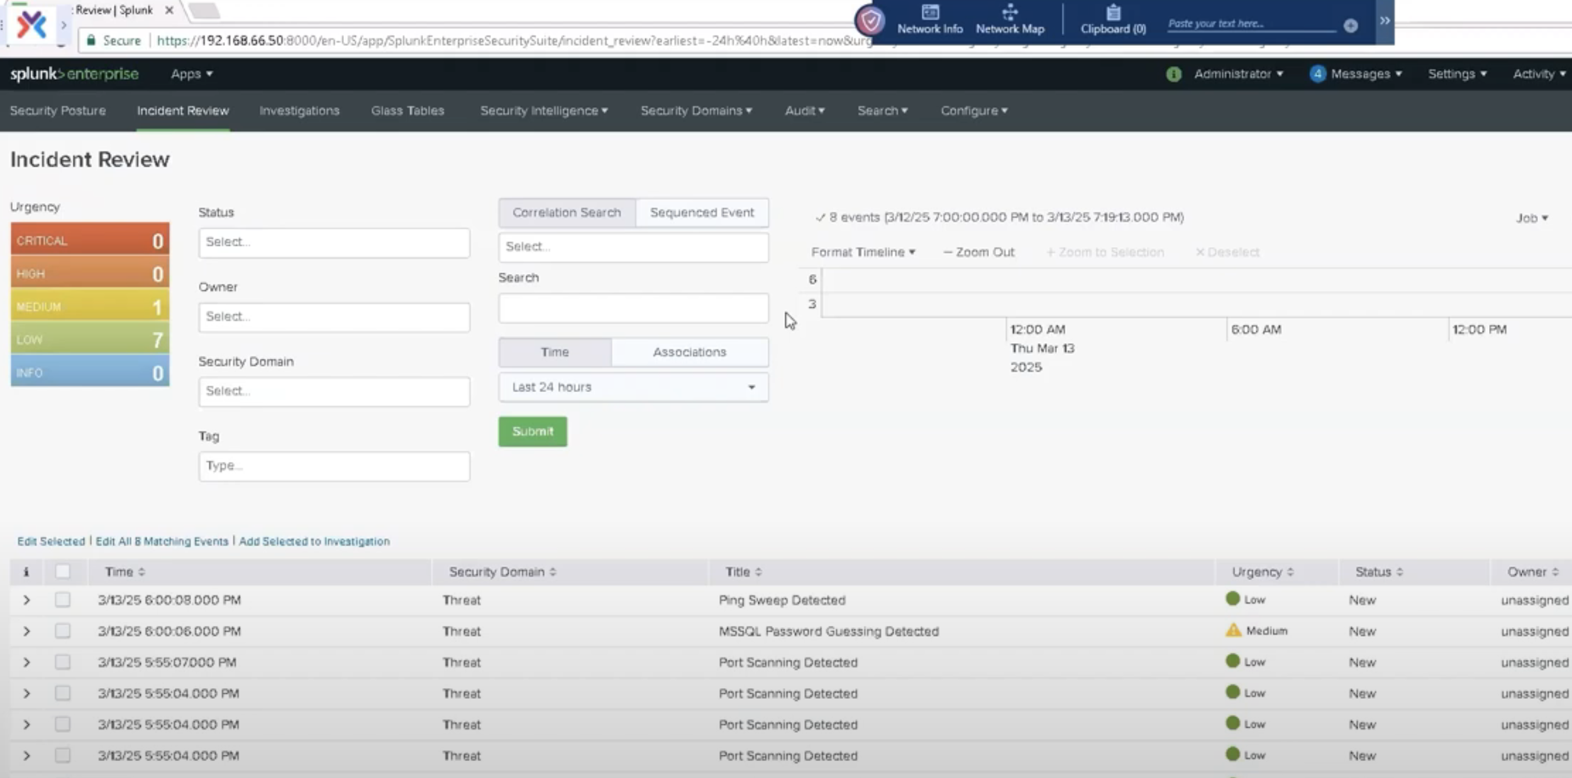Open the Last 24 hours time dropdown
Screen dimensions: 1572x778
point(633,387)
